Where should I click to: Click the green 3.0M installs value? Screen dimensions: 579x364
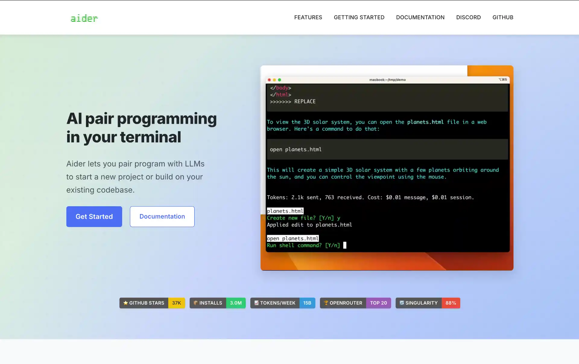(236, 303)
